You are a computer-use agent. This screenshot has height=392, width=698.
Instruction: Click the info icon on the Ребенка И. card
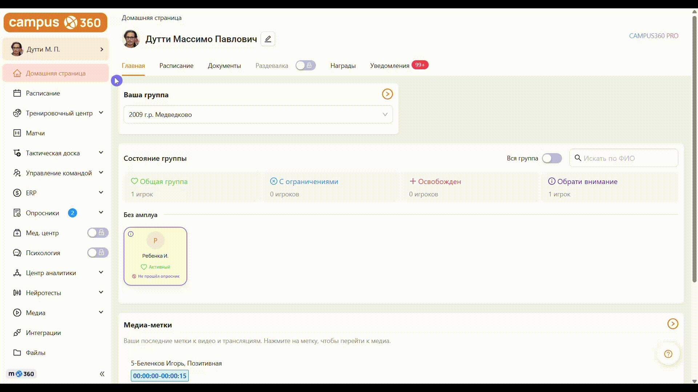(131, 234)
